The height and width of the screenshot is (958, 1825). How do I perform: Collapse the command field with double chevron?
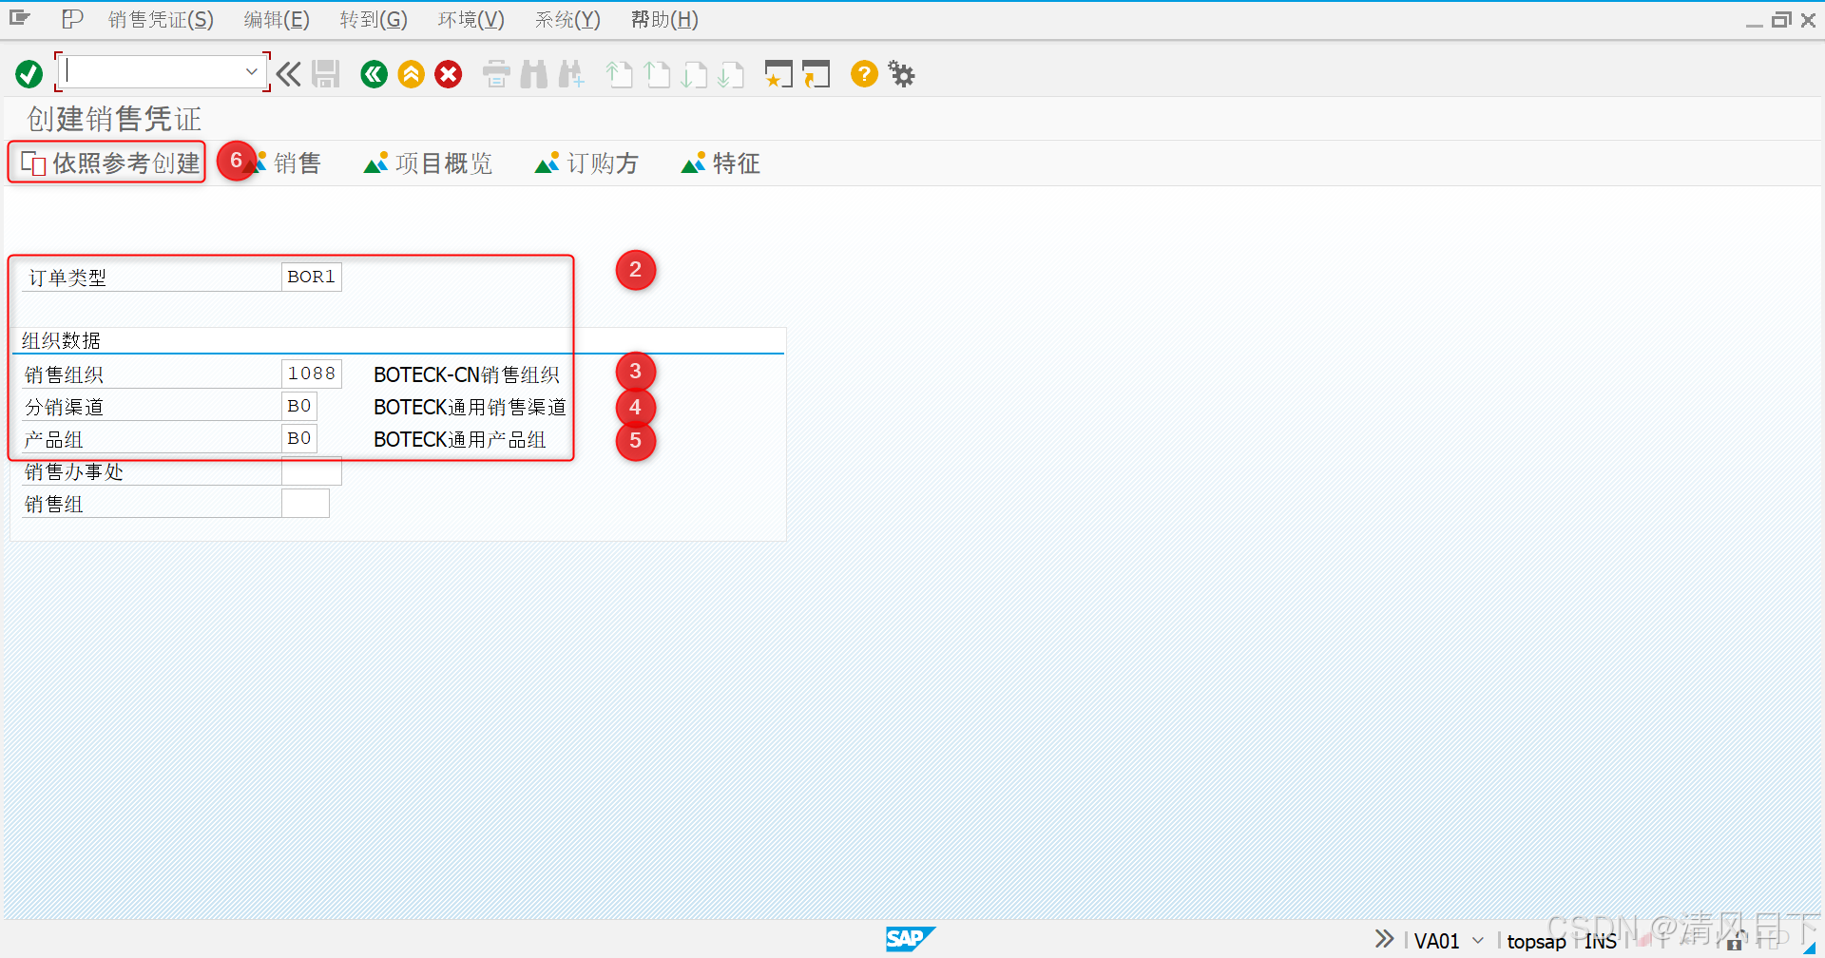pos(289,74)
